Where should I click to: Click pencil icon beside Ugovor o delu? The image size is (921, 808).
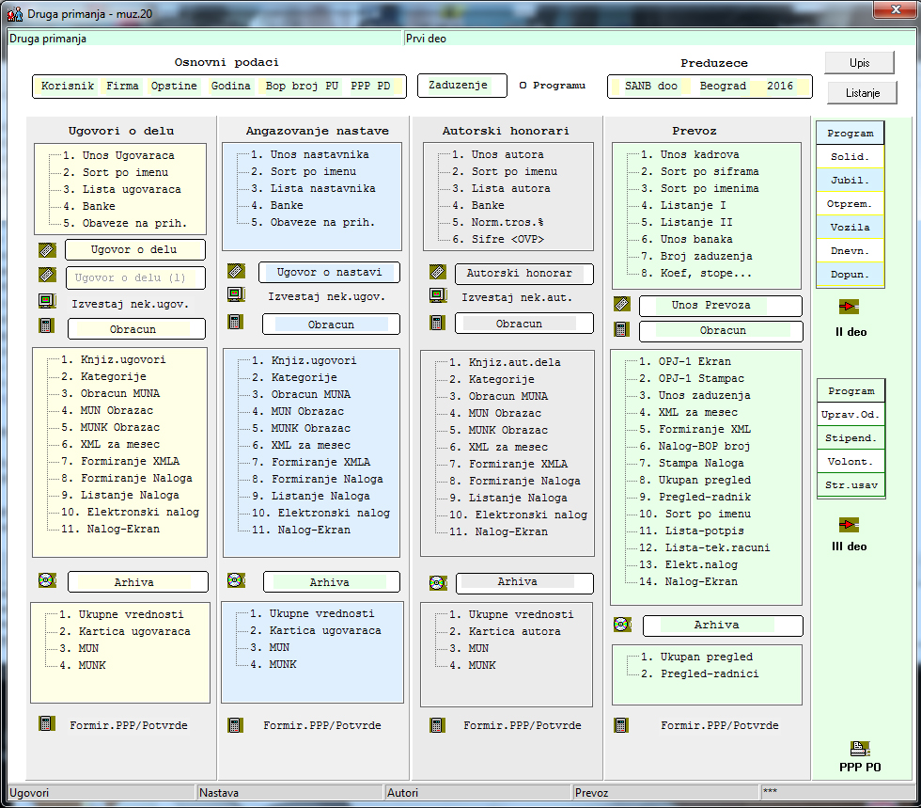coord(47,250)
